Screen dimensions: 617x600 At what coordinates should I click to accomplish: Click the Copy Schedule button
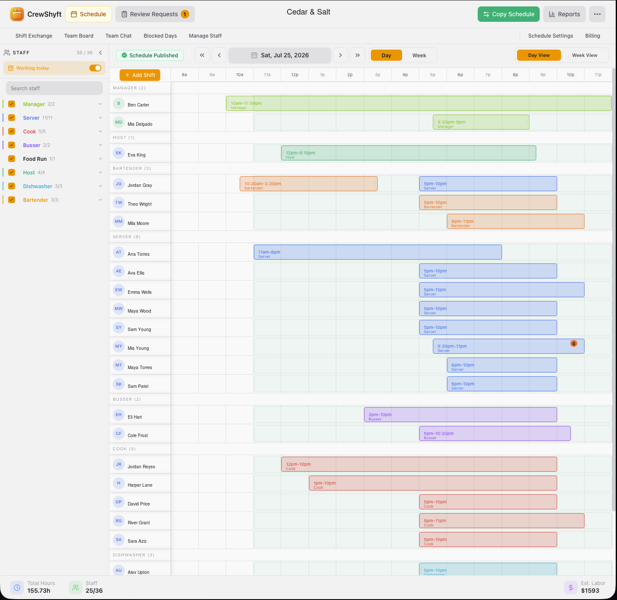[x=508, y=14]
